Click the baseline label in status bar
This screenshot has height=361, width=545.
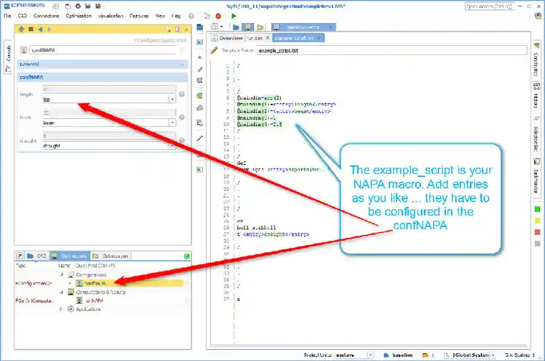coord(402,355)
